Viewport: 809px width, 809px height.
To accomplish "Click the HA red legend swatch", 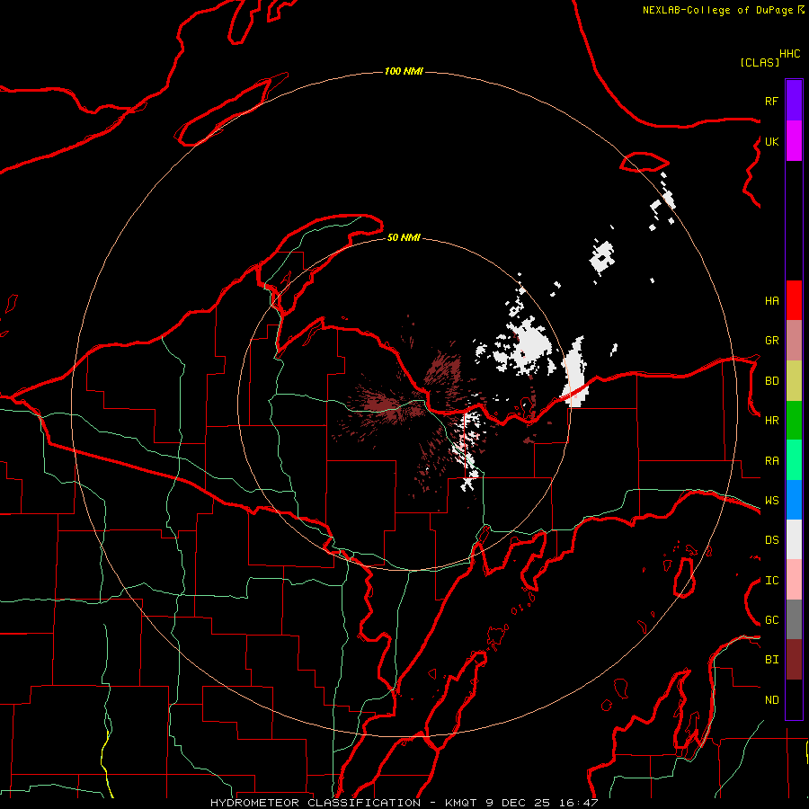I will tap(794, 300).
